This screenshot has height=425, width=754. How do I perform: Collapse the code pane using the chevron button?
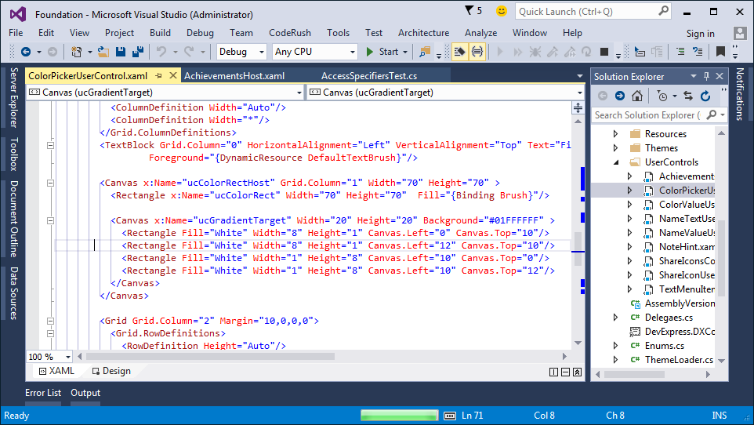[x=578, y=372]
